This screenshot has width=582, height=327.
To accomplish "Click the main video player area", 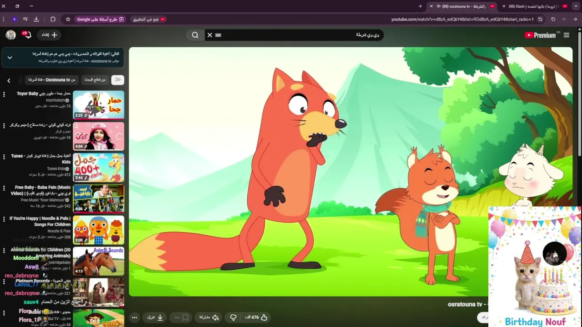I will click(351, 172).
